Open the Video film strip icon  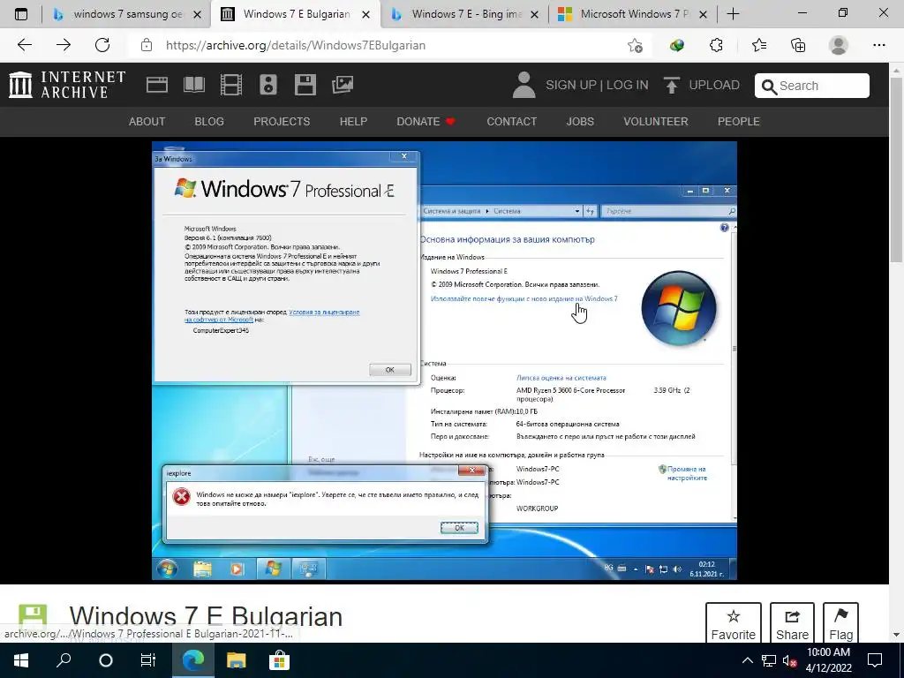click(x=231, y=85)
